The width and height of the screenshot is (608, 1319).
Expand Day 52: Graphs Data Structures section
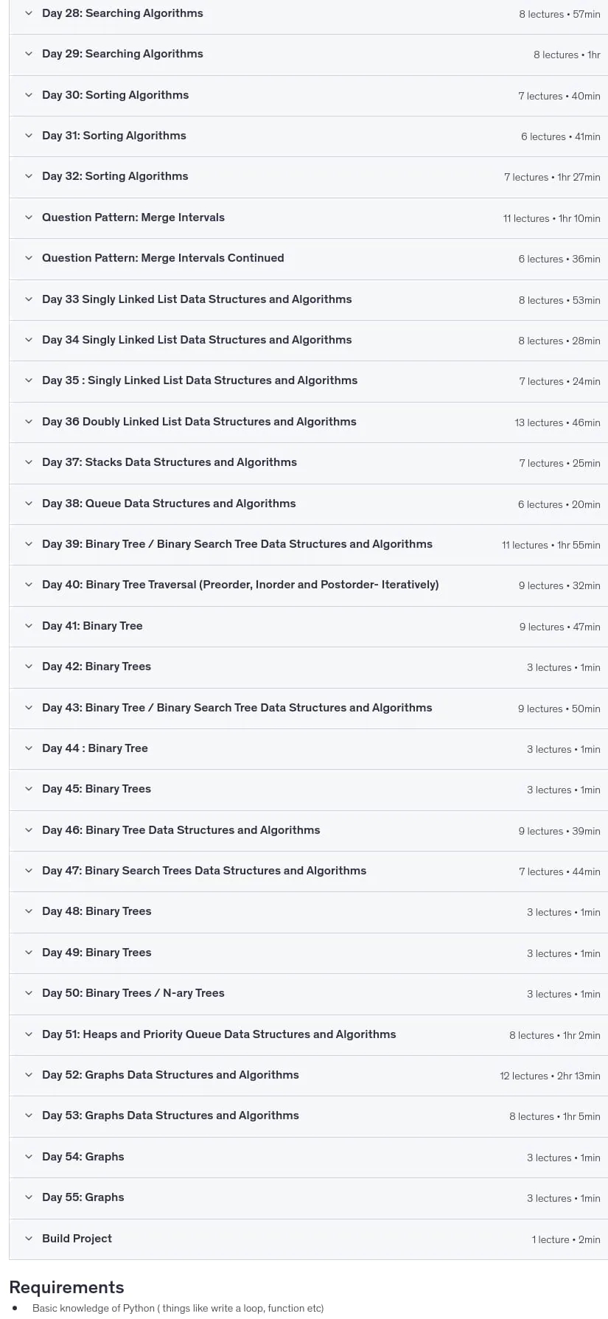tap(308, 1075)
